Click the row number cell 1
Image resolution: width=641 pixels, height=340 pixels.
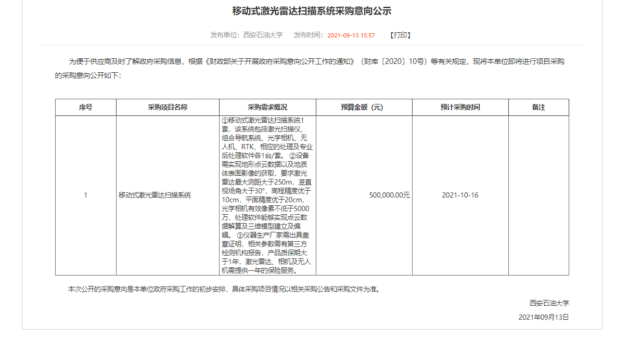click(x=86, y=195)
